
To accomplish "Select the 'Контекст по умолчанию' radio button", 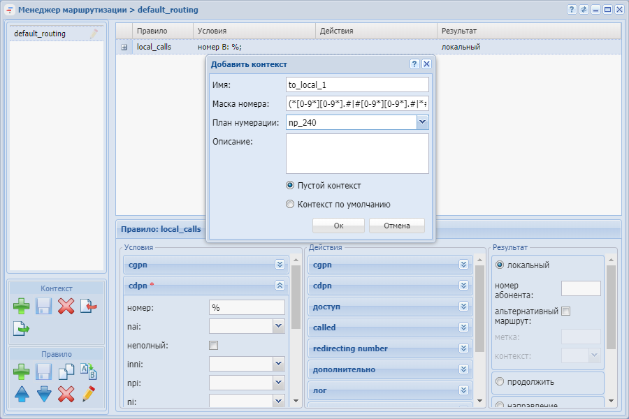I will (x=291, y=205).
